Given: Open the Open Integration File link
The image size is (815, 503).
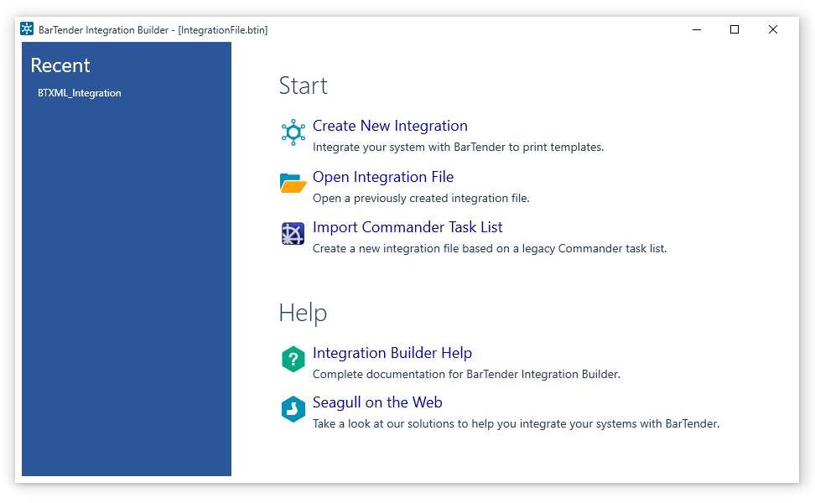Looking at the screenshot, I should tap(383, 177).
